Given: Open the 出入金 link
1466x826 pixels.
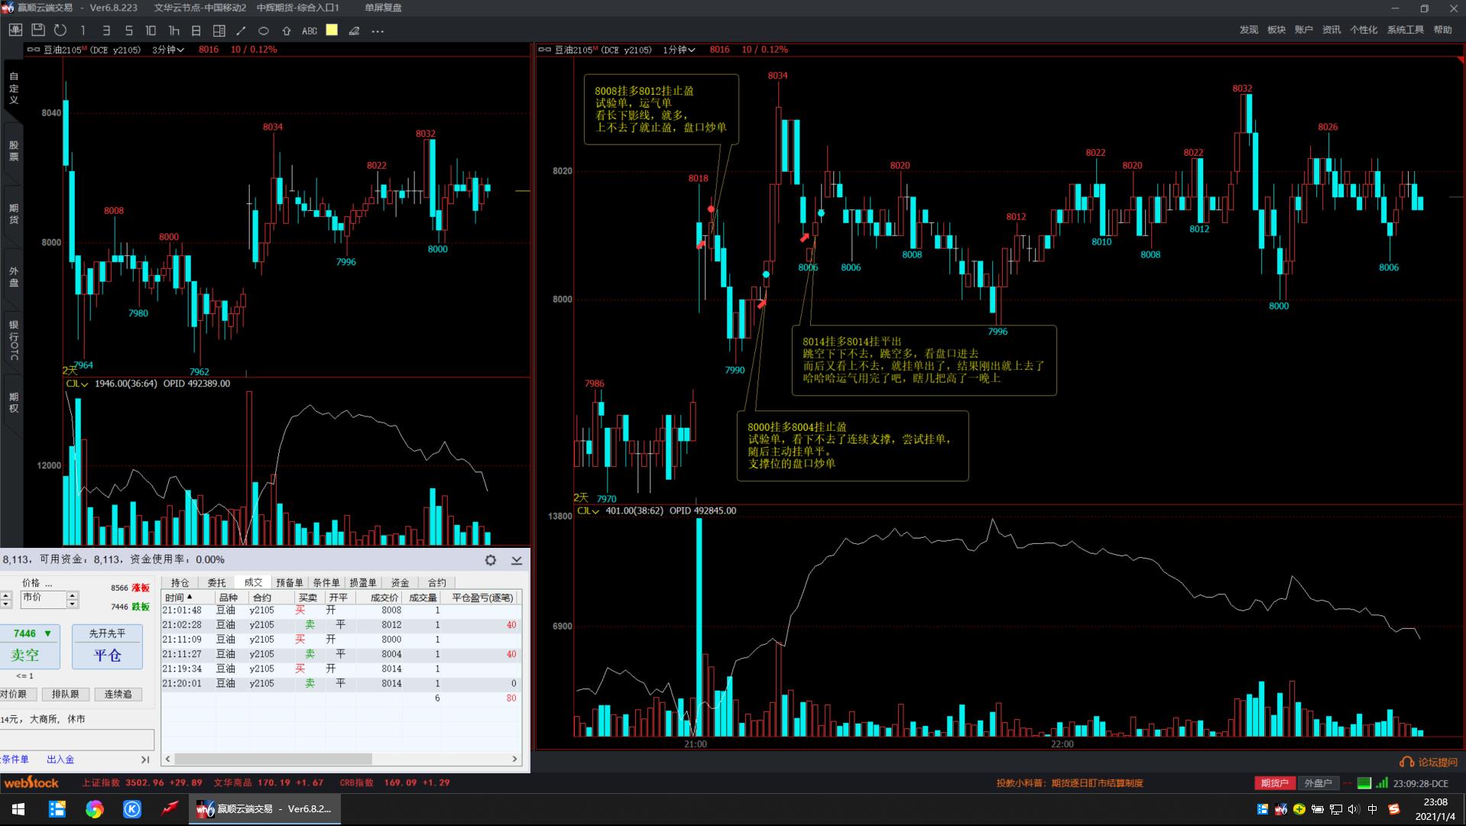Looking at the screenshot, I should point(60,760).
